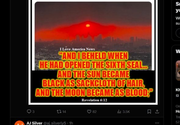Screen dimensions: 180x125
Task: Like the post with heart icon
Action: (89, 112)
